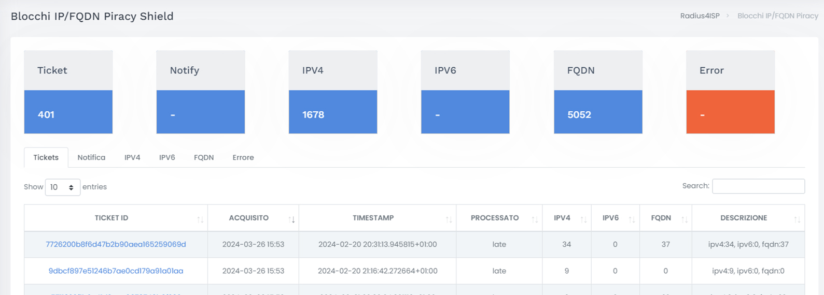Sort by DESCRIZIONE column arrows
The height and width of the screenshot is (295, 824).
(x=797, y=219)
